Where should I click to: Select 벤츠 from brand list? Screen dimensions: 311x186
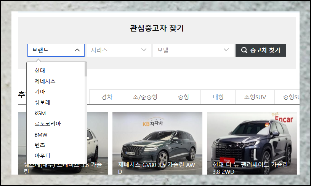(40, 145)
